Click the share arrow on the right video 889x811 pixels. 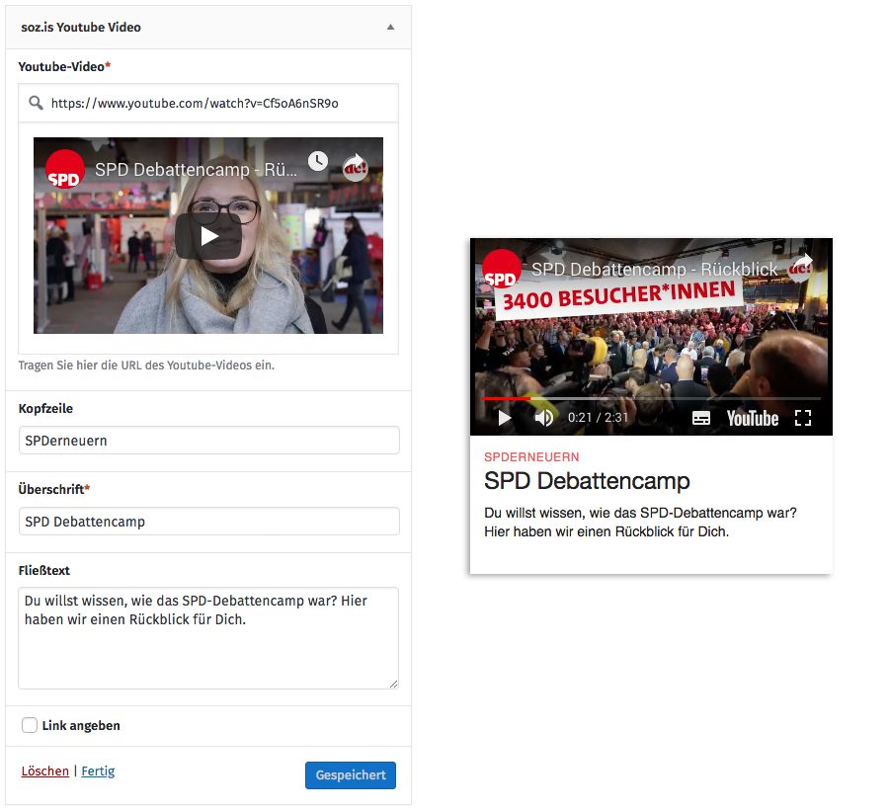point(800,266)
